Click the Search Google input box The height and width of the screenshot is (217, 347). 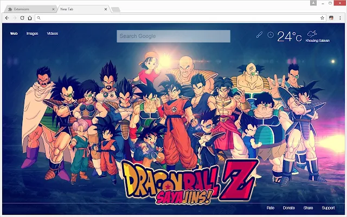(x=173, y=36)
